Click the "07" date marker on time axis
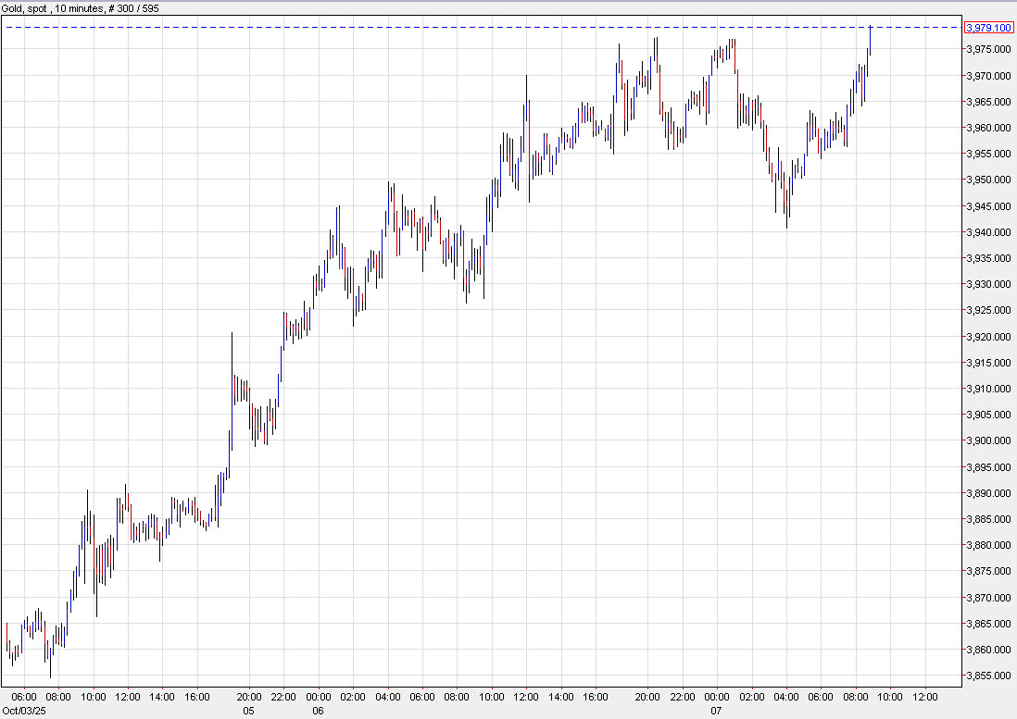Image resolution: width=1017 pixels, height=719 pixels. (x=717, y=712)
